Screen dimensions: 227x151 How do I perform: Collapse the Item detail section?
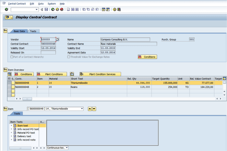[6, 109]
